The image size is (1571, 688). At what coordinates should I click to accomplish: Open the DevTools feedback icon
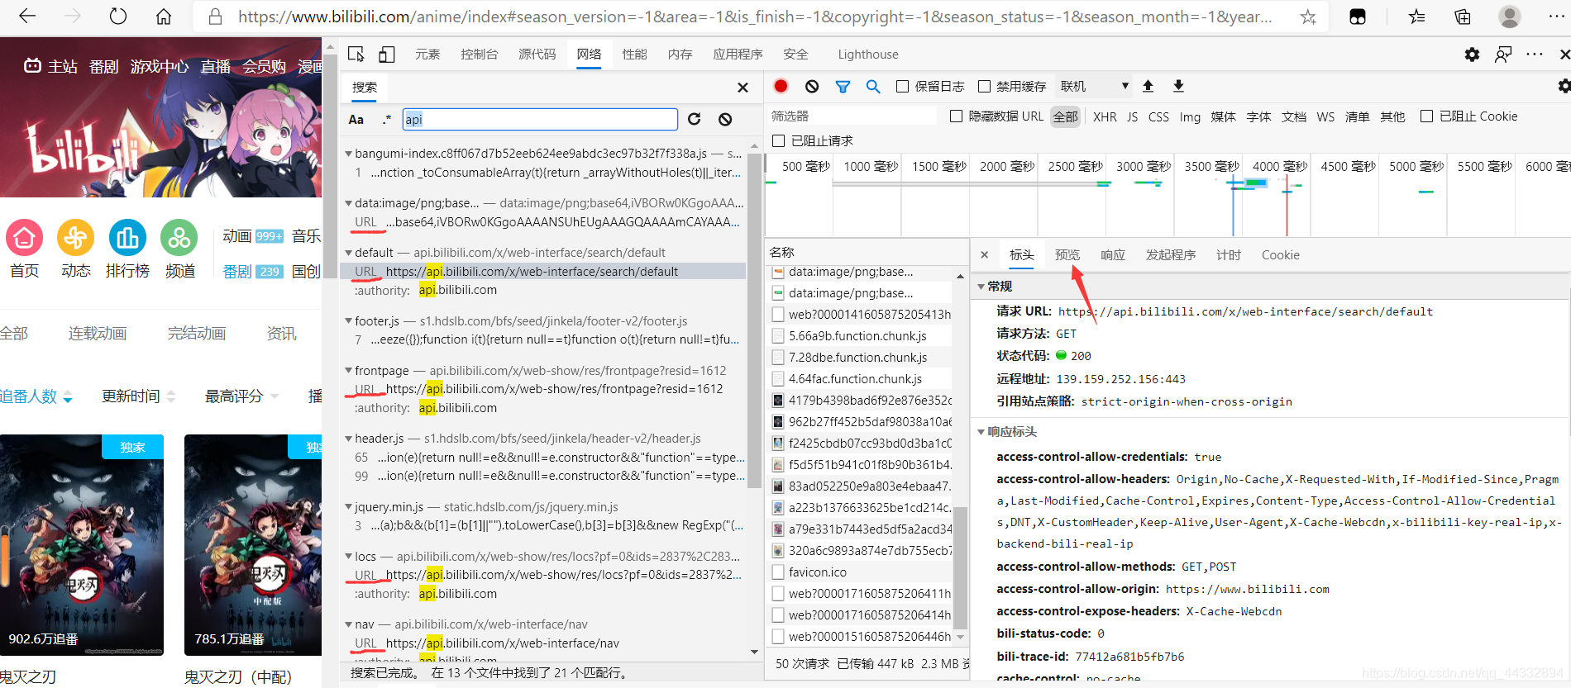(1503, 55)
